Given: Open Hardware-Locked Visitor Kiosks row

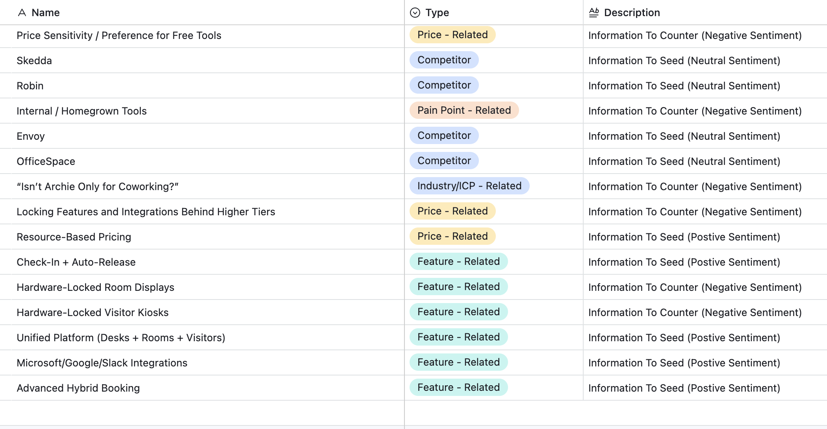Looking at the screenshot, I should 93,313.
